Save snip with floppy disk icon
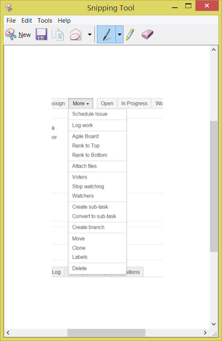The width and height of the screenshot is (222, 341). (42, 34)
